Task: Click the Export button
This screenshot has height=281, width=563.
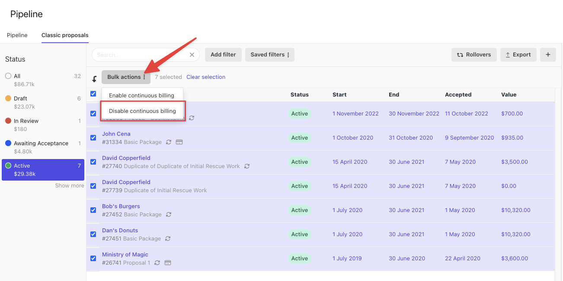Action: coord(518,55)
